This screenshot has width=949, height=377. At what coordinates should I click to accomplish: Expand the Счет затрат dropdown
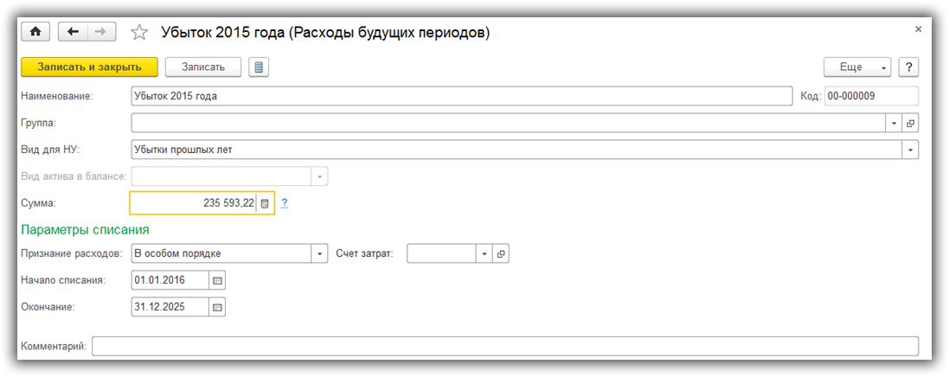484,253
